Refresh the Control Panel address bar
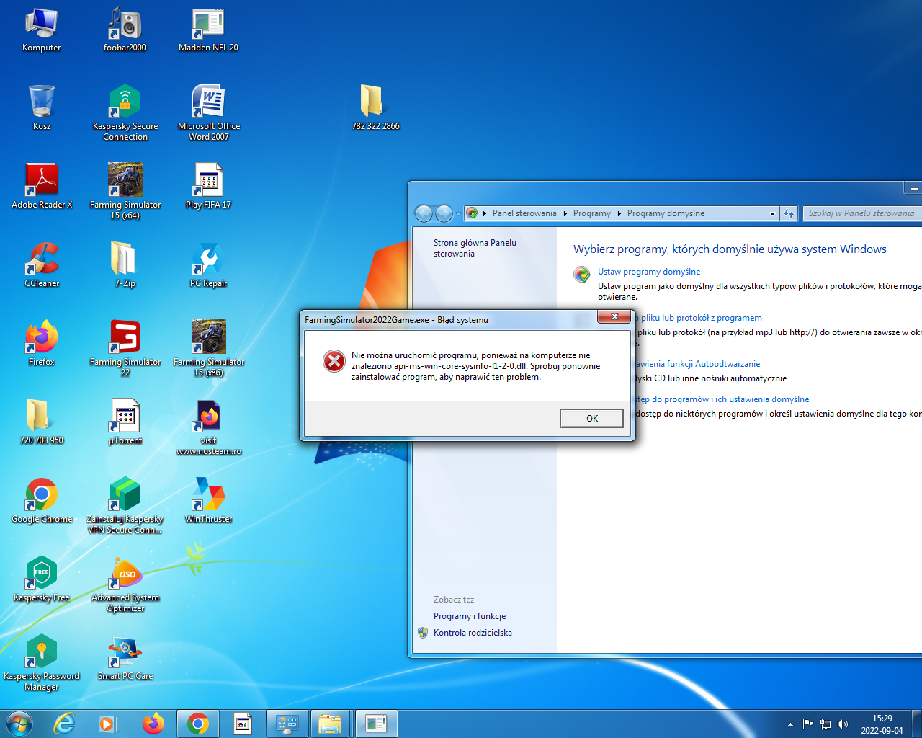The height and width of the screenshot is (738, 922). [789, 213]
